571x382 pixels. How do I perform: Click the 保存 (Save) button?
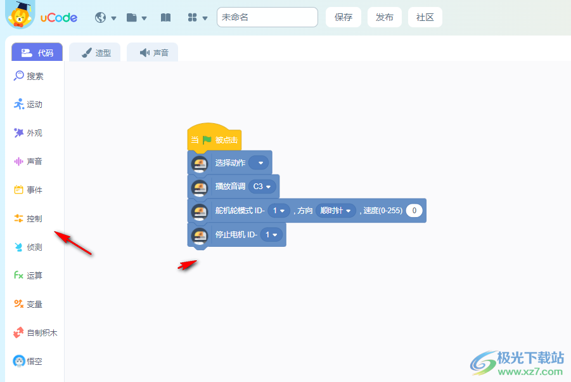tap(343, 17)
